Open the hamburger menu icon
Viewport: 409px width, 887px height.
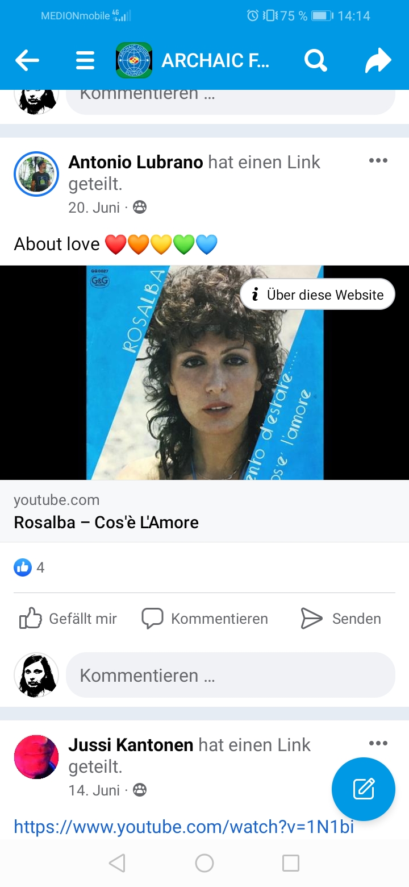click(85, 60)
